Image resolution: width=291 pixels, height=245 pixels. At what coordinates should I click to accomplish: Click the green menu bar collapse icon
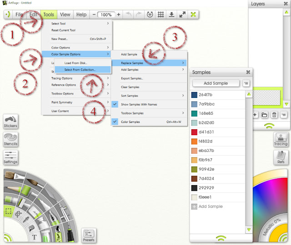pos(8,15)
